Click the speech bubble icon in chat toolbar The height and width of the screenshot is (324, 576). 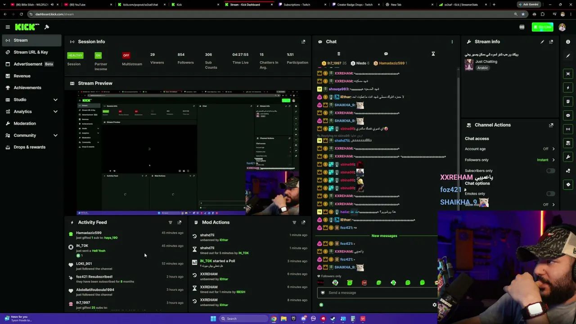pyautogui.click(x=386, y=54)
